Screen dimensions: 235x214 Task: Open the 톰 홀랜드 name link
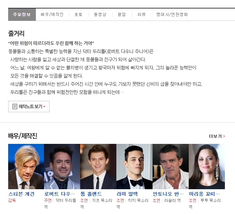pyautogui.click(x=91, y=194)
